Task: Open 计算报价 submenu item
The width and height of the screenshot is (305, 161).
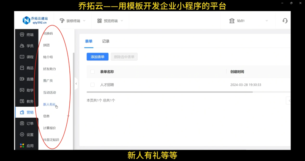Action: (x=50, y=128)
